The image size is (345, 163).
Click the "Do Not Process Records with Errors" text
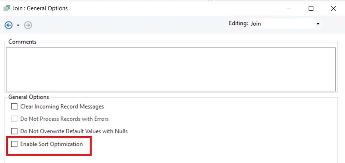pyautogui.click(x=64, y=119)
